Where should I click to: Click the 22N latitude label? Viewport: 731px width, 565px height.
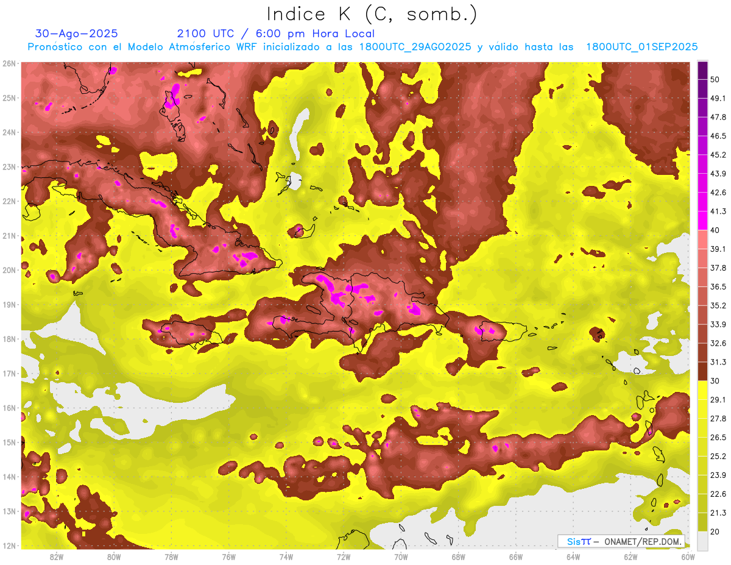click(x=9, y=201)
